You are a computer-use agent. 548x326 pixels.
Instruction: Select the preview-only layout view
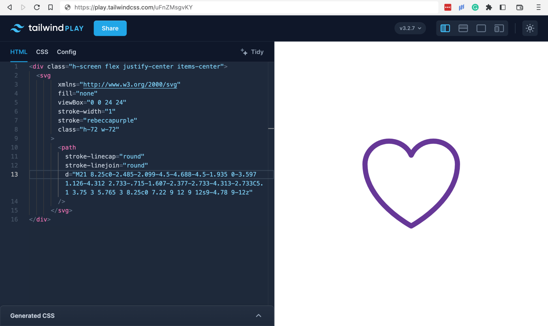481,28
